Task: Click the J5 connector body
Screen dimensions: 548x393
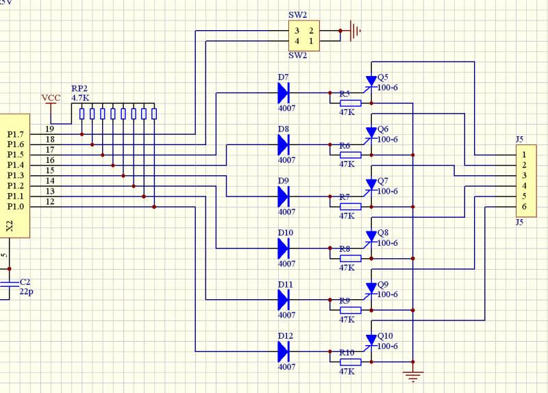Action: tap(530, 181)
